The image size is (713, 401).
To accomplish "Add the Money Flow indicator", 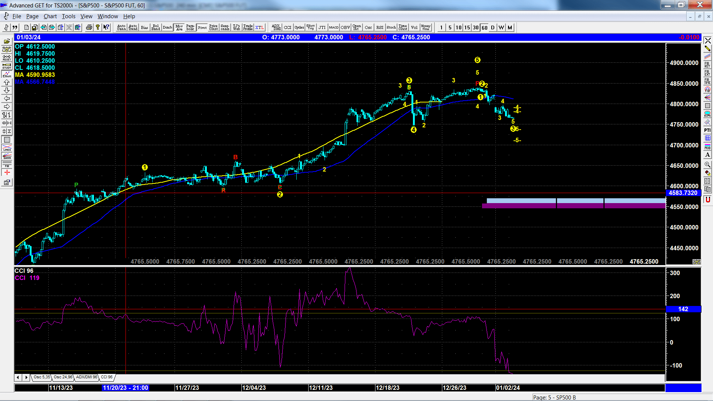I will 426,27.
